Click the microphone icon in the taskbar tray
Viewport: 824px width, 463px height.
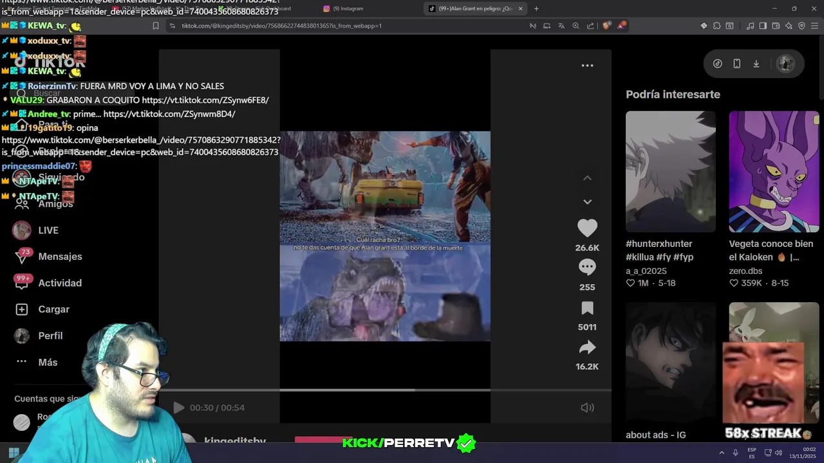(735, 453)
